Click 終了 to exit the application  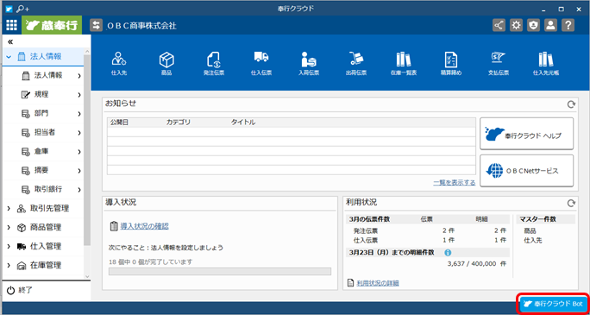pos(20,290)
